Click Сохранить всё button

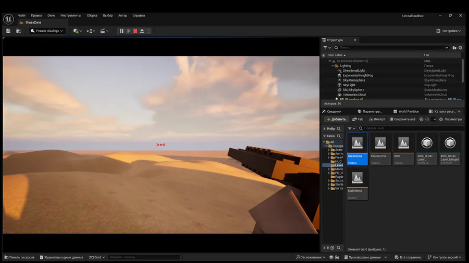[402, 119]
